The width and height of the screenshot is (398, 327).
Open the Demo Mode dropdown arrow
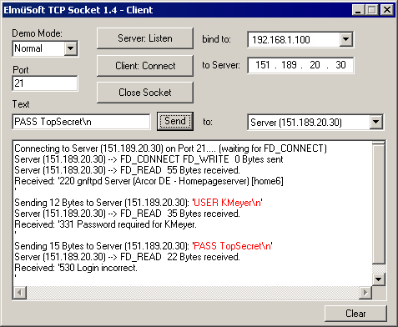pyautogui.click(x=71, y=48)
